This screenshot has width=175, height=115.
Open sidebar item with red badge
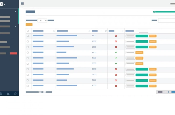pos(9,53)
